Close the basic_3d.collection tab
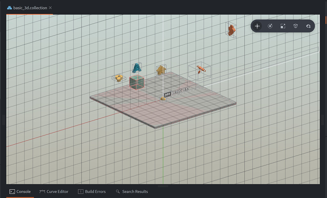This screenshot has width=327, height=198. [x=50, y=7]
